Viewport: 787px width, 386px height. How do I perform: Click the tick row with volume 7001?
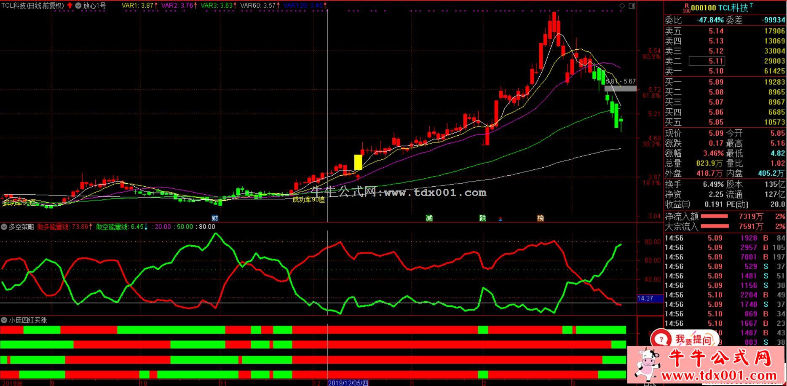tap(725, 257)
